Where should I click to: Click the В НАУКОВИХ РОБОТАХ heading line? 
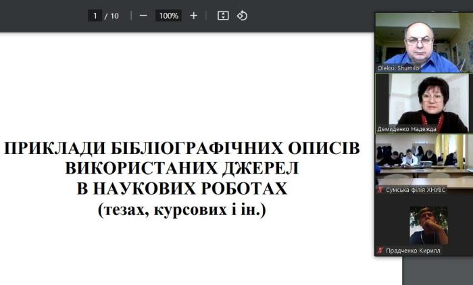pyautogui.click(x=182, y=189)
